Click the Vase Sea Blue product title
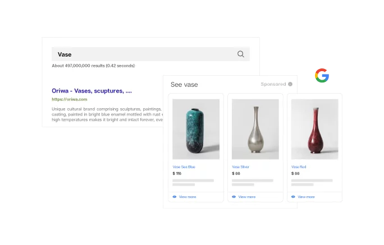384x245 pixels. click(x=184, y=167)
